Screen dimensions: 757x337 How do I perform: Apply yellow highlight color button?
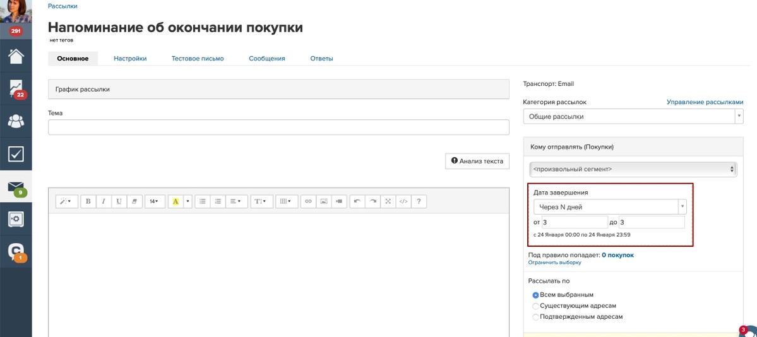(176, 201)
